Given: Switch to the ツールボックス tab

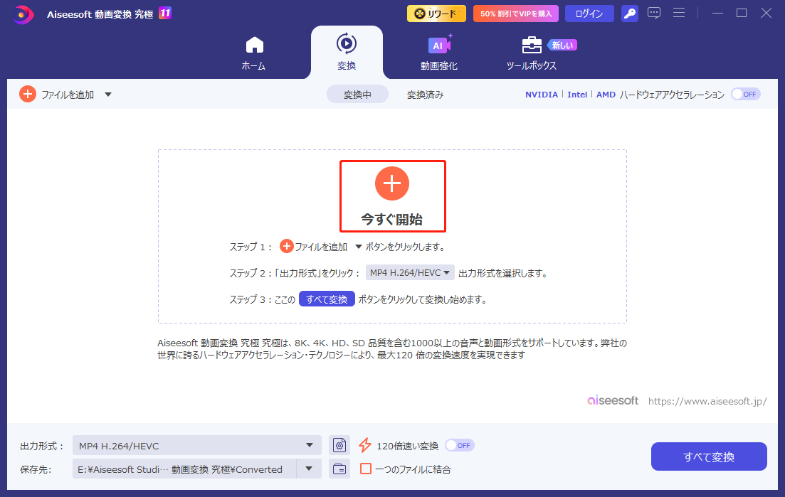Looking at the screenshot, I should pos(532,52).
